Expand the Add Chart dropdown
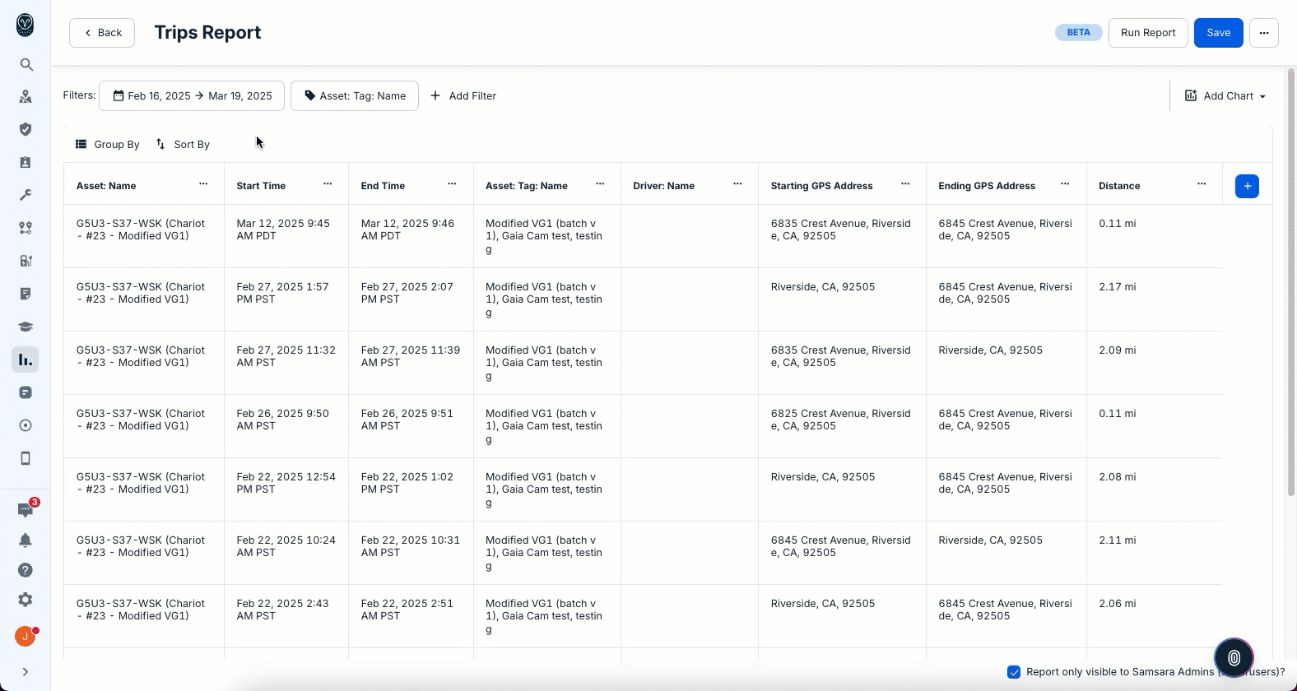This screenshot has width=1297, height=691. [1225, 96]
